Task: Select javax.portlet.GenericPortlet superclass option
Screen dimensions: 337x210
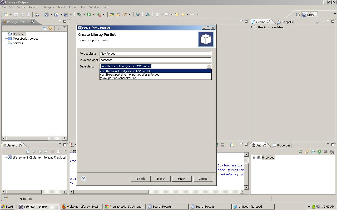Action: 156,78
